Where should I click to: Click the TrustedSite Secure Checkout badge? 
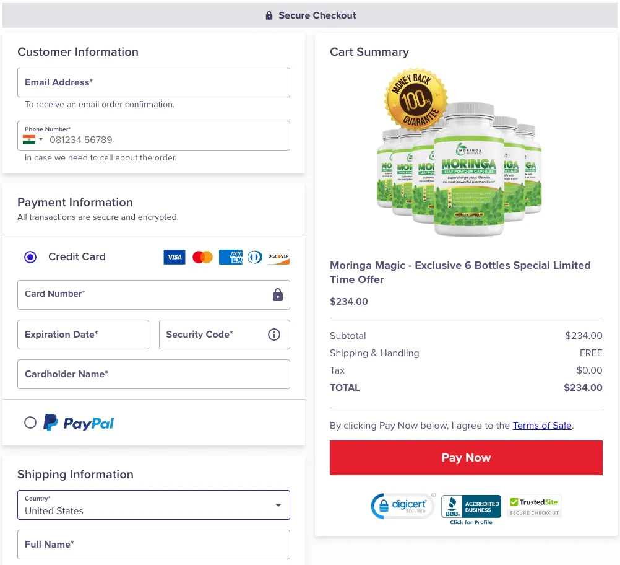[x=533, y=506]
